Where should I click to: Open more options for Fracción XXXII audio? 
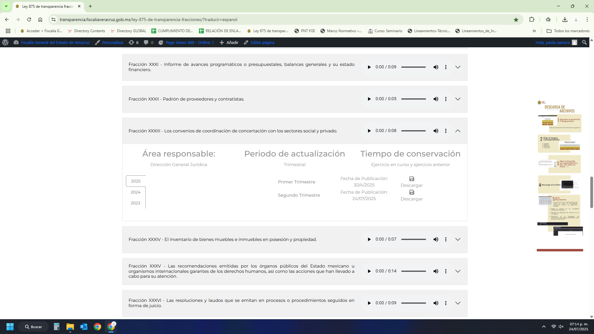tap(446, 99)
